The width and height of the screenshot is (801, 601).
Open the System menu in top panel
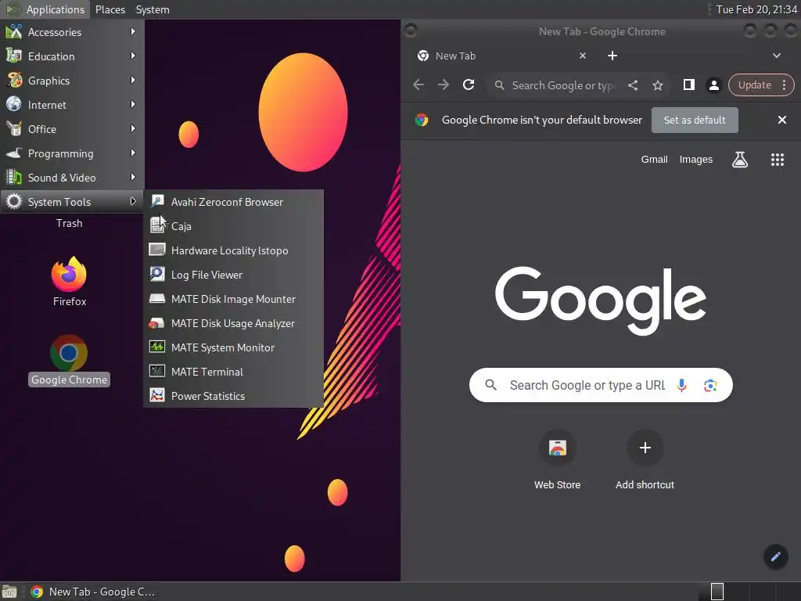tap(153, 9)
